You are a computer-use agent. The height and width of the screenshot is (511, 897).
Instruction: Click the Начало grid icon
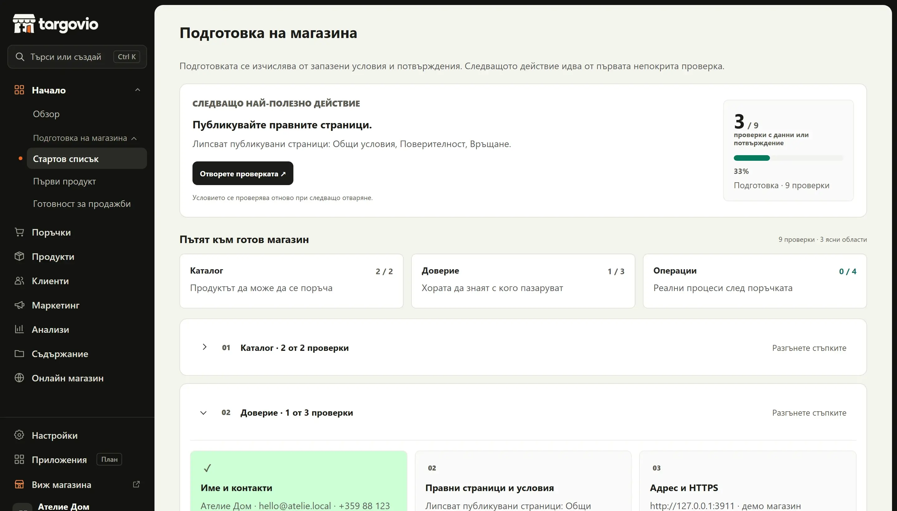click(19, 90)
